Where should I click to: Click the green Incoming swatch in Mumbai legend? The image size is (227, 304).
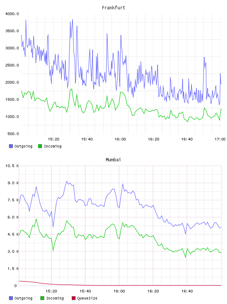point(42,298)
